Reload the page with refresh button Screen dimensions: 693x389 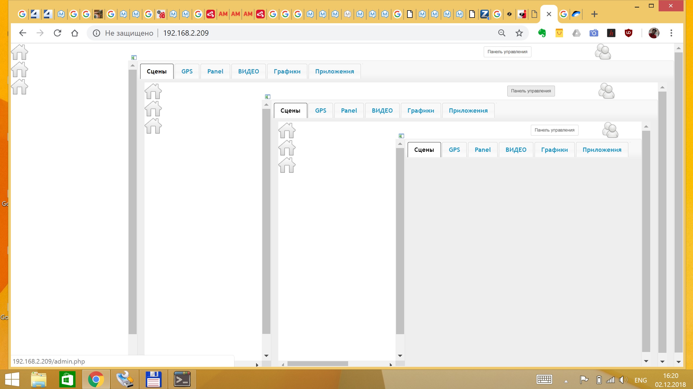[x=57, y=33]
